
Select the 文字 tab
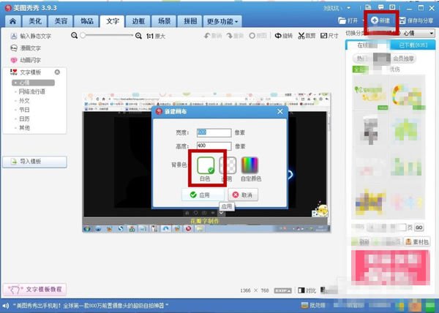click(112, 21)
